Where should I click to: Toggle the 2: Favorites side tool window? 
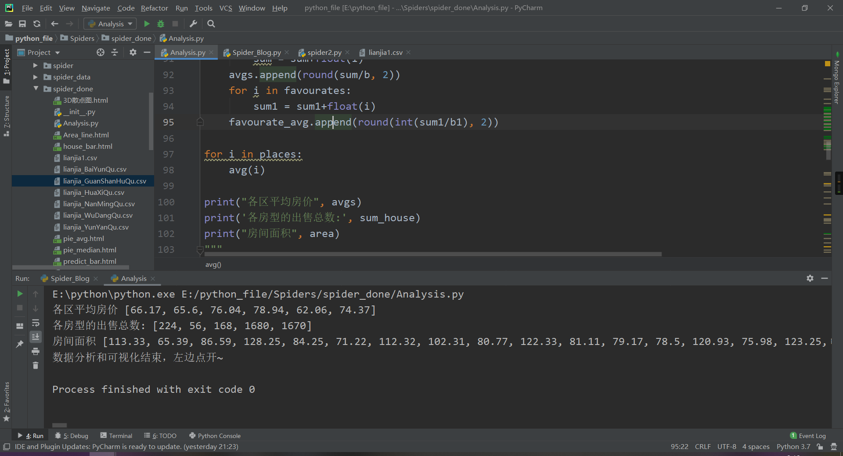click(x=6, y=402)
